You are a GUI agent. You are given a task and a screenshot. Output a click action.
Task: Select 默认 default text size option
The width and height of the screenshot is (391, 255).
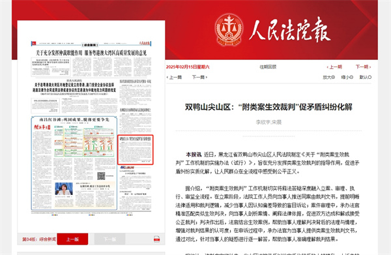[366, 78]
